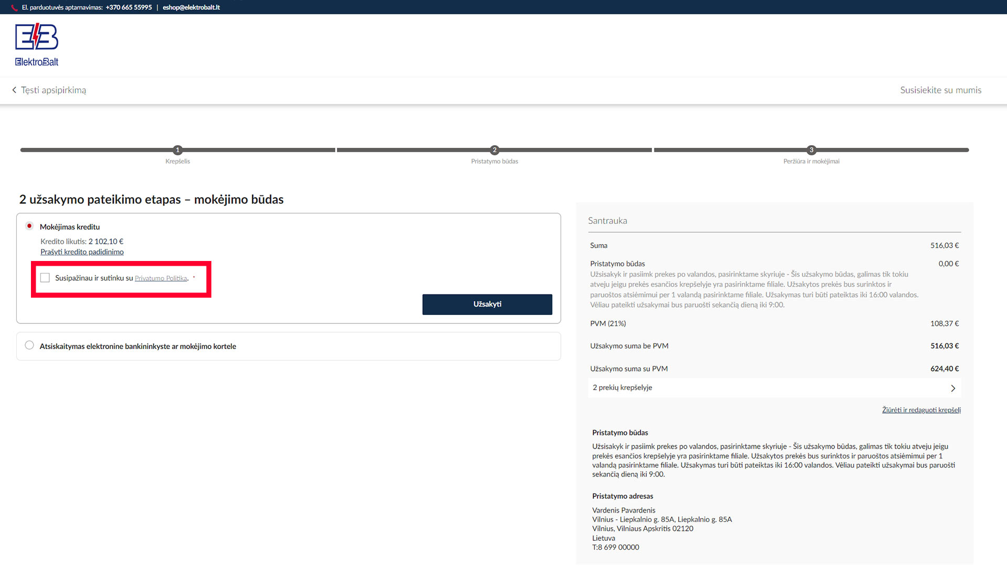Select Mokėjimas kreditu radio button
Screen dimensions: 1007x566
29,226
